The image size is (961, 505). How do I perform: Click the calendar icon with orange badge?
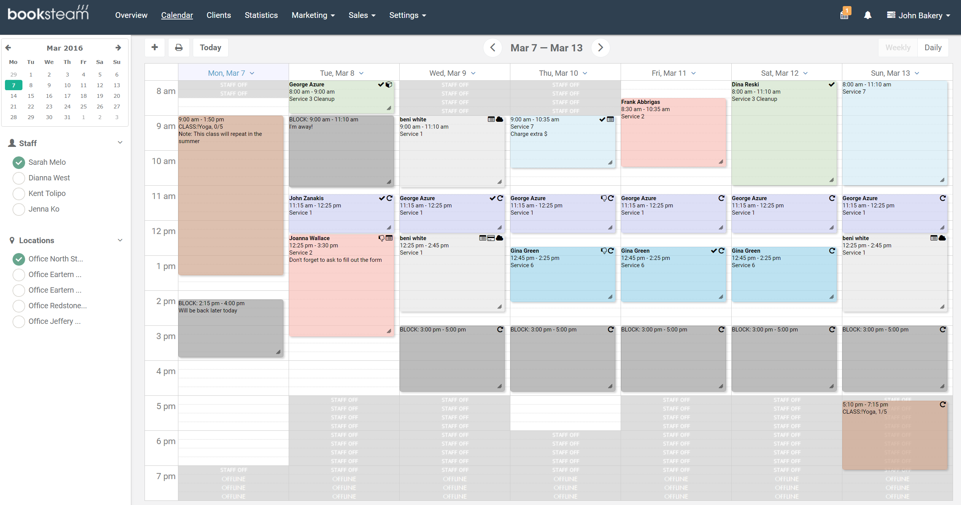coord(844,15)
